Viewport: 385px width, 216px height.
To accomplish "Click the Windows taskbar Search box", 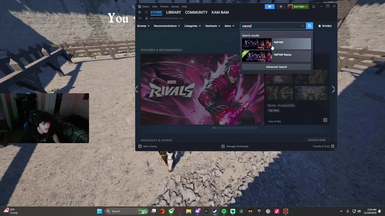I will coord(127,211).
